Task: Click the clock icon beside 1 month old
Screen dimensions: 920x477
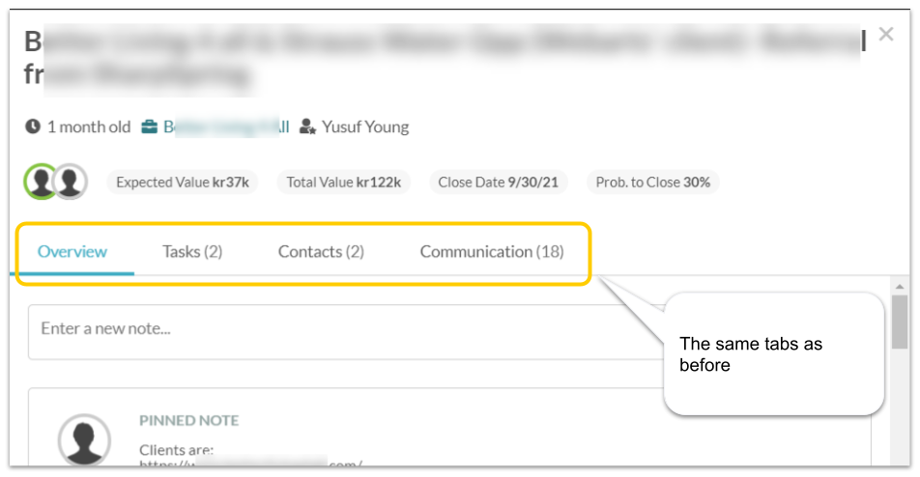Action: pyautogui.click(x=33, y=126)
